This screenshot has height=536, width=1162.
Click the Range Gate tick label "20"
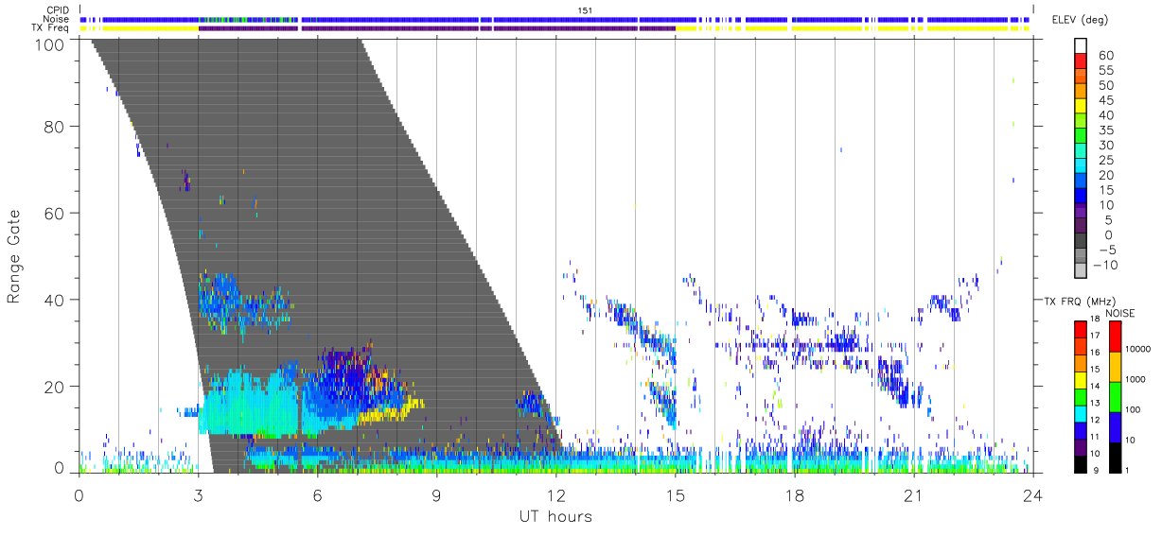click(x=54, y=387)
